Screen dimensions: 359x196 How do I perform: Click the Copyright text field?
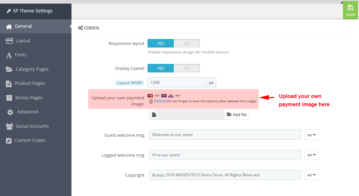coord(225,175)
